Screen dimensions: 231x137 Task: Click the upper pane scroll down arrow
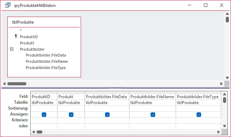tap(227, 78)
